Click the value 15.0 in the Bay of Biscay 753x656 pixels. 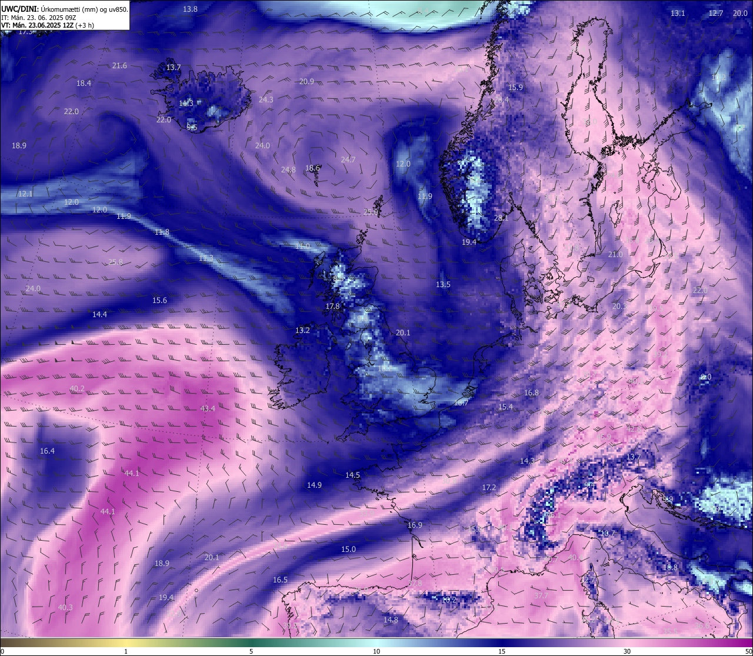pyautogui.click(x=348, y=549)
